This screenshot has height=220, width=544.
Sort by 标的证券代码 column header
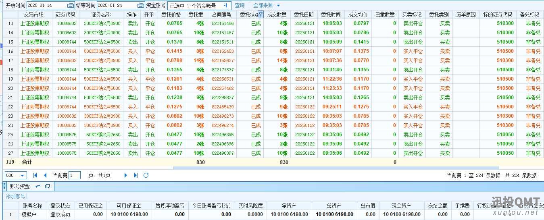point(498,15)
